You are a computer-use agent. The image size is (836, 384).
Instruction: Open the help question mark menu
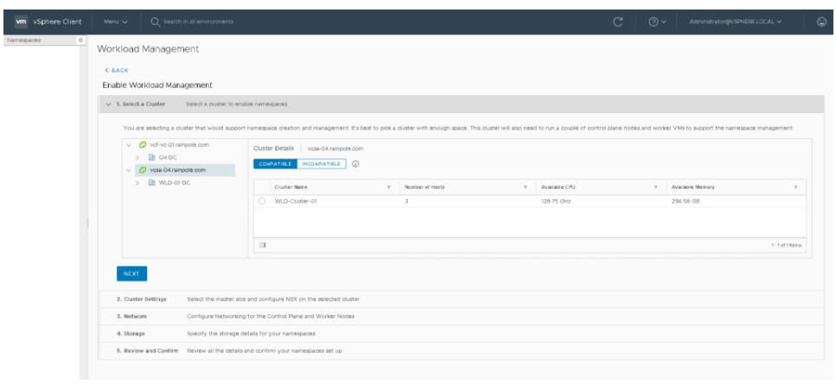click(657, 22)
